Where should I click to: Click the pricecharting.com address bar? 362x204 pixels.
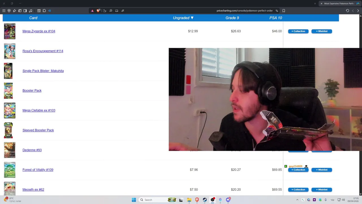pos(244,11)
